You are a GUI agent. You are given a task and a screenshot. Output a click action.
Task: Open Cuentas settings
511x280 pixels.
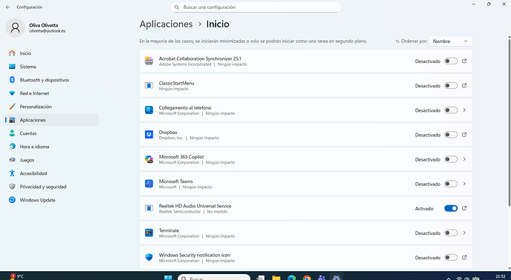(x=52, y=133)
